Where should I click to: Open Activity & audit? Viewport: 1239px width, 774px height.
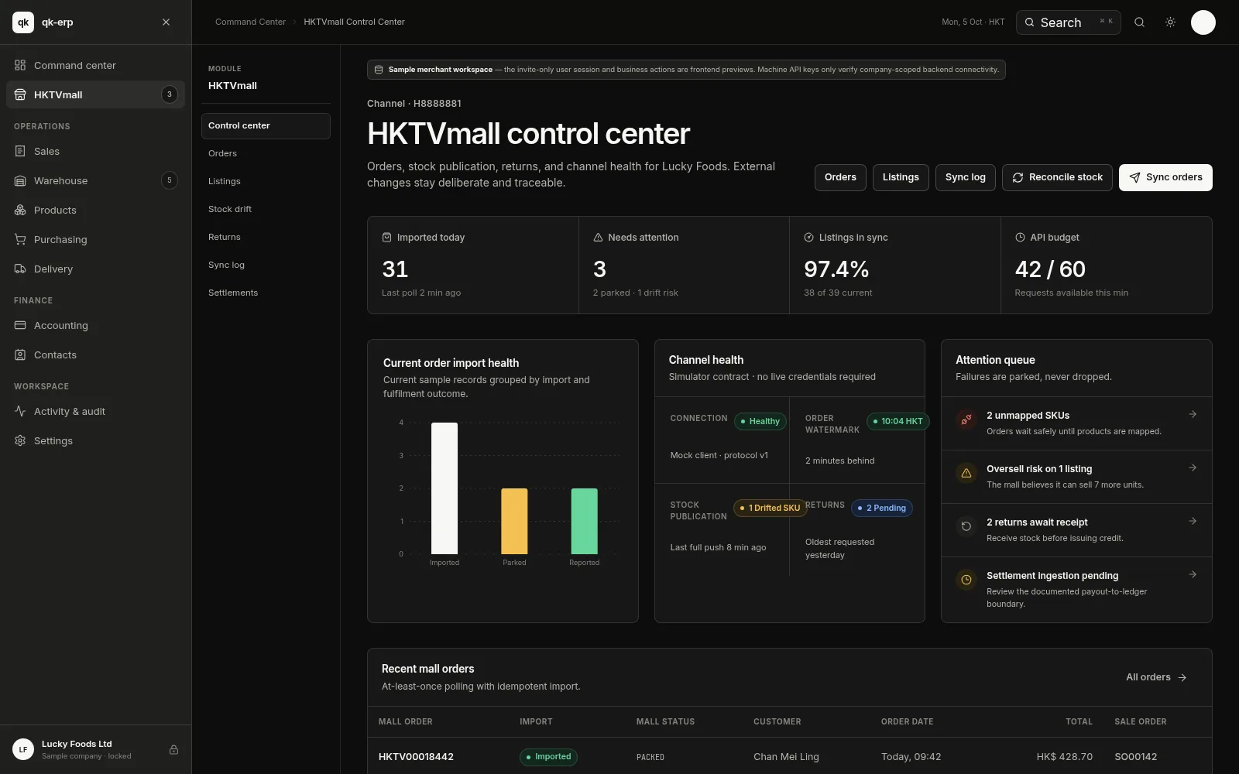[95, 411]
